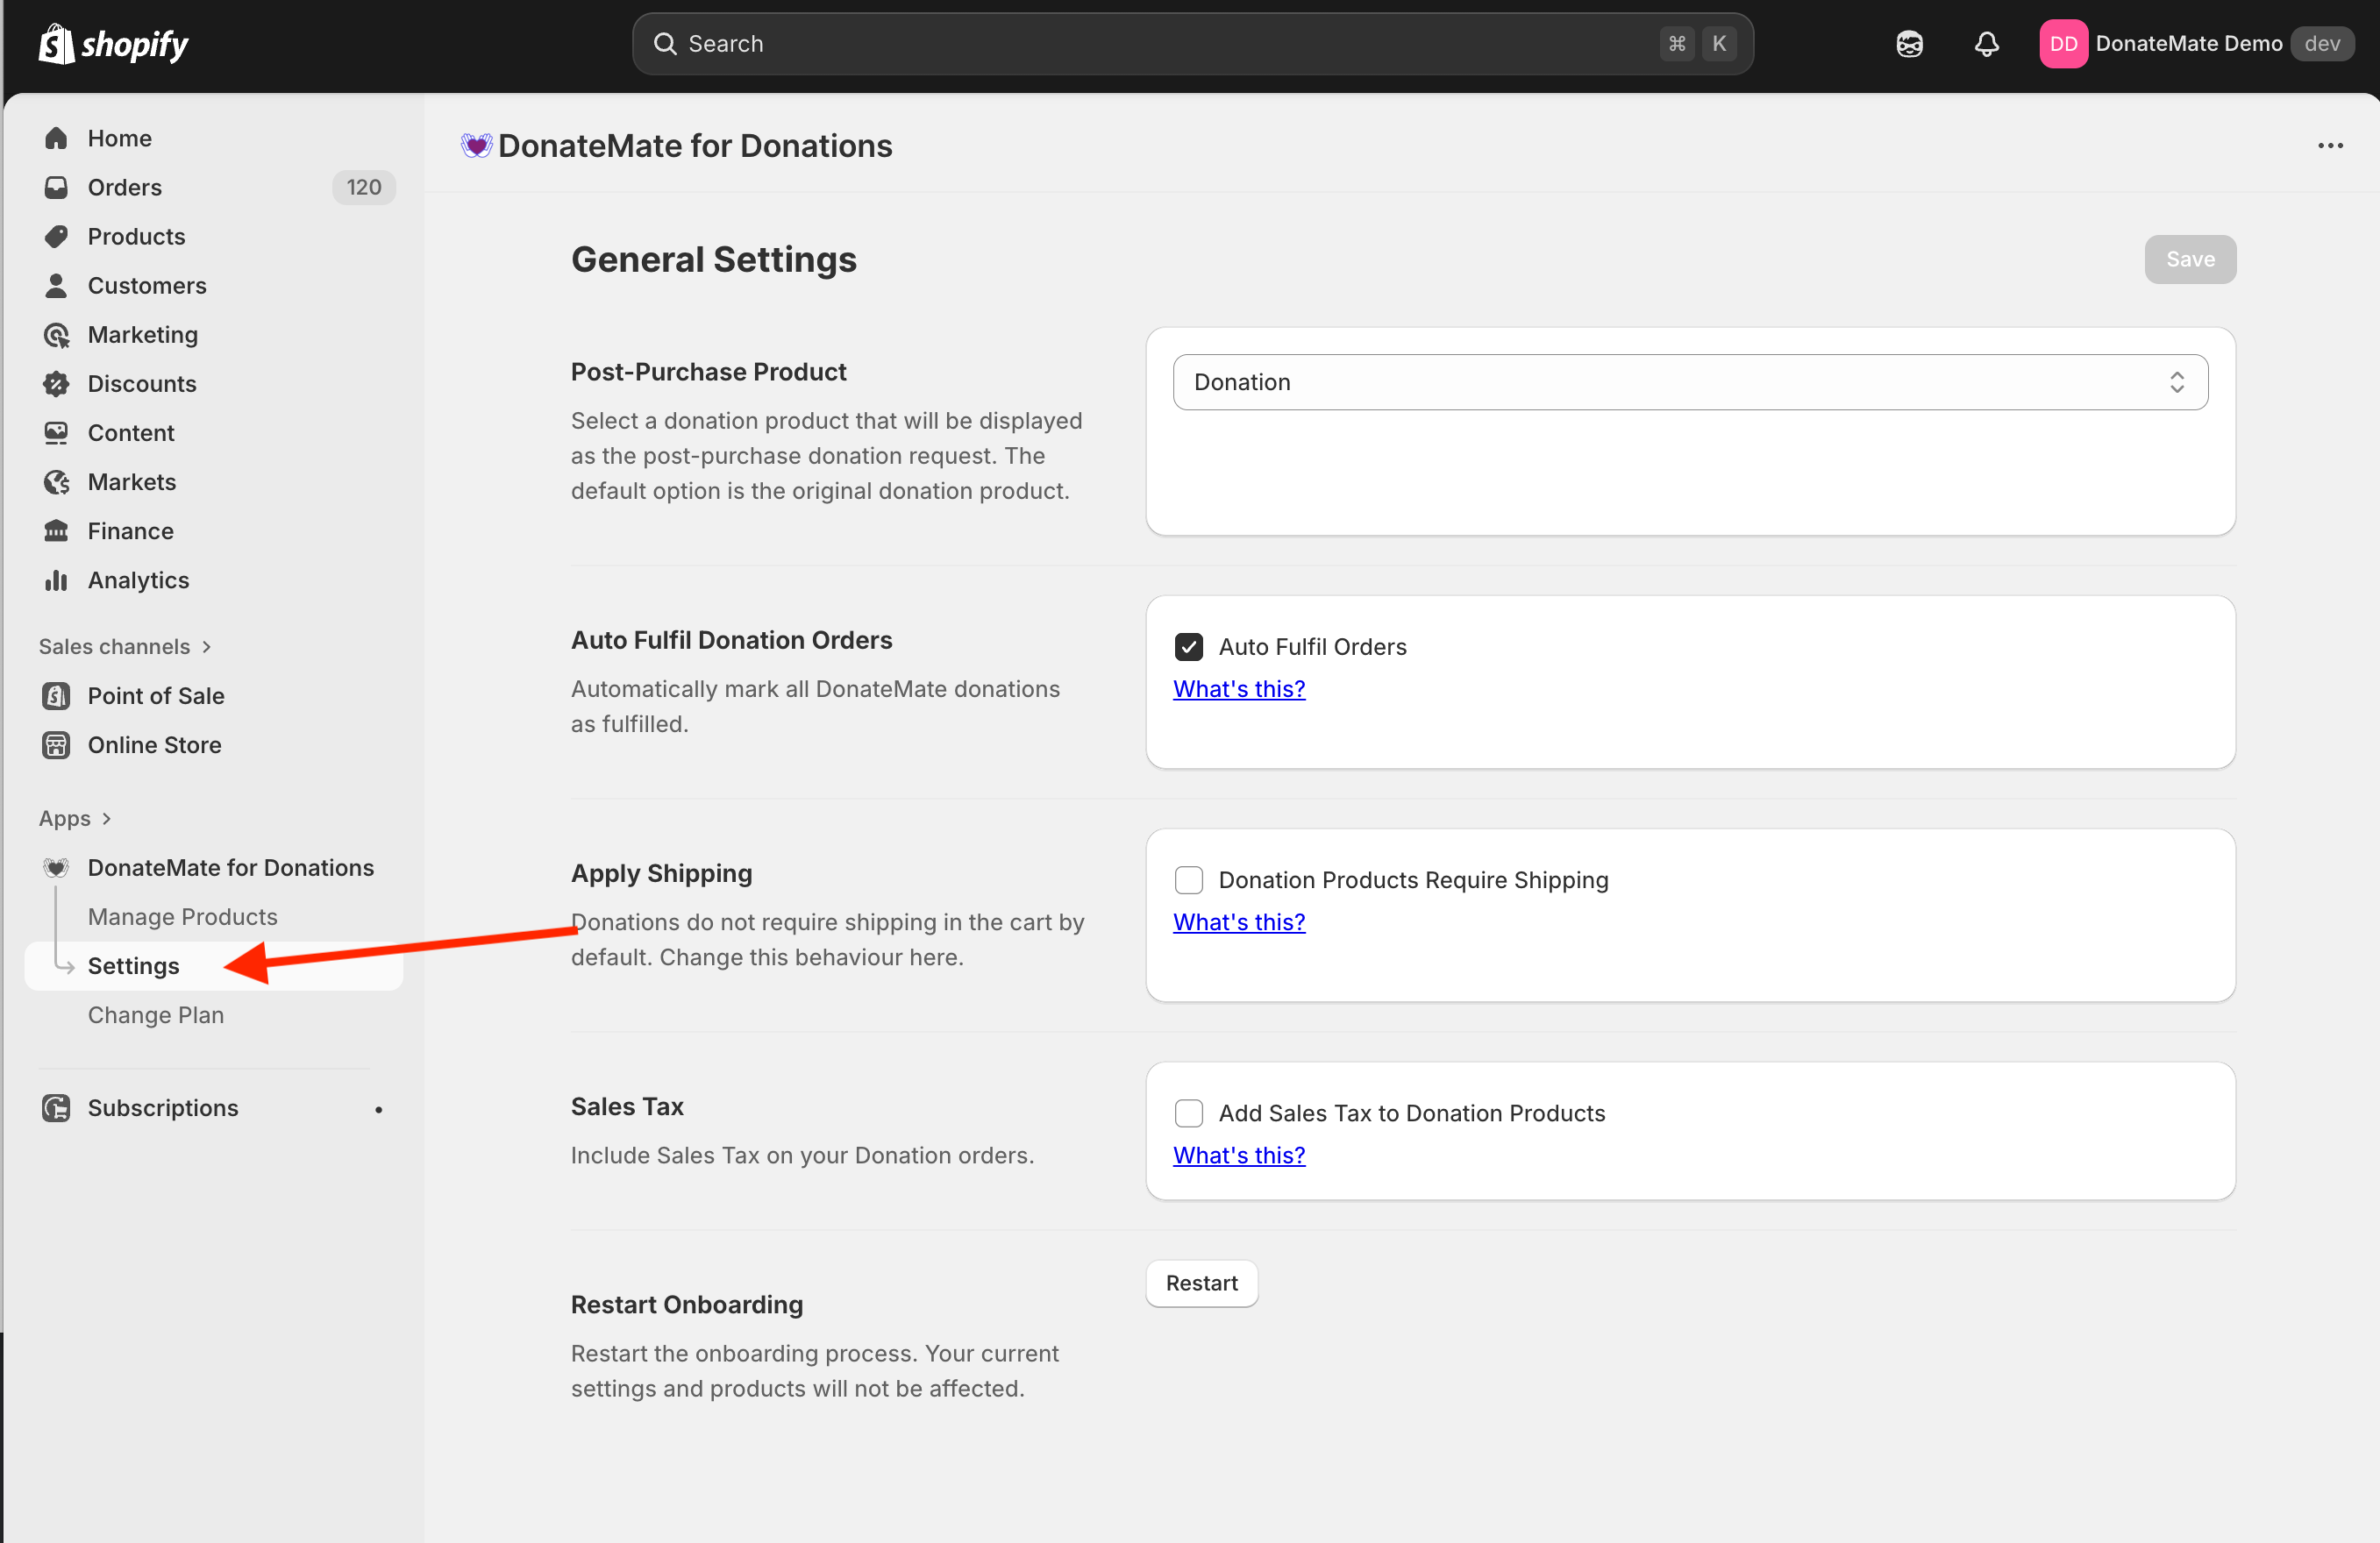Open the Post-Purchase Product dropdown

[1689, 382]
